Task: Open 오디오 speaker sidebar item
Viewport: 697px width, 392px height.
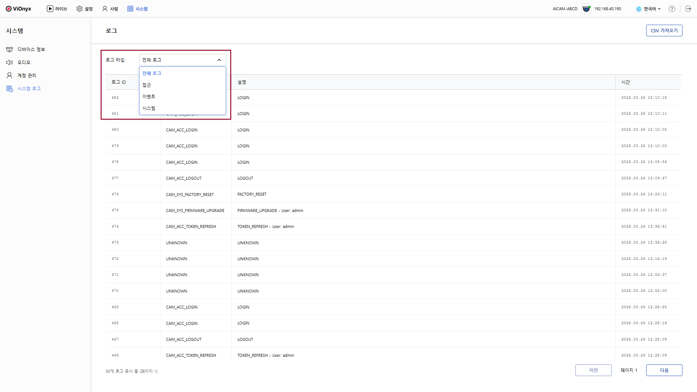Action: click(24, 62)
